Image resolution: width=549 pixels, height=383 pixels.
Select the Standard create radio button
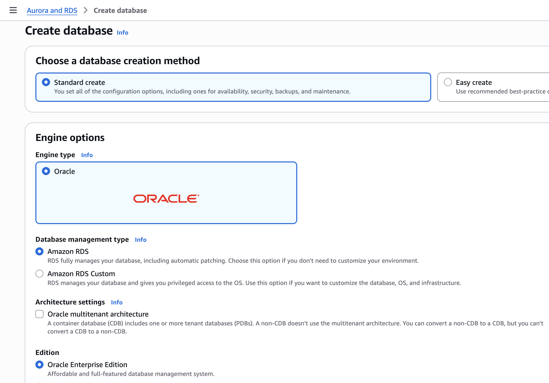46,82
